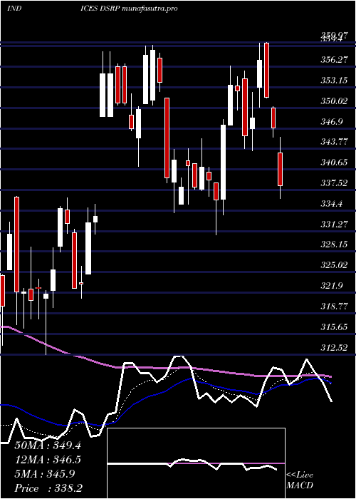Click the 353.15 price axis label
This screenshot has height=499, width=356.
(333, 80)
